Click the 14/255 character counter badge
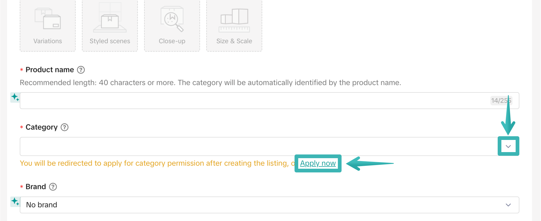 [501, 101]
